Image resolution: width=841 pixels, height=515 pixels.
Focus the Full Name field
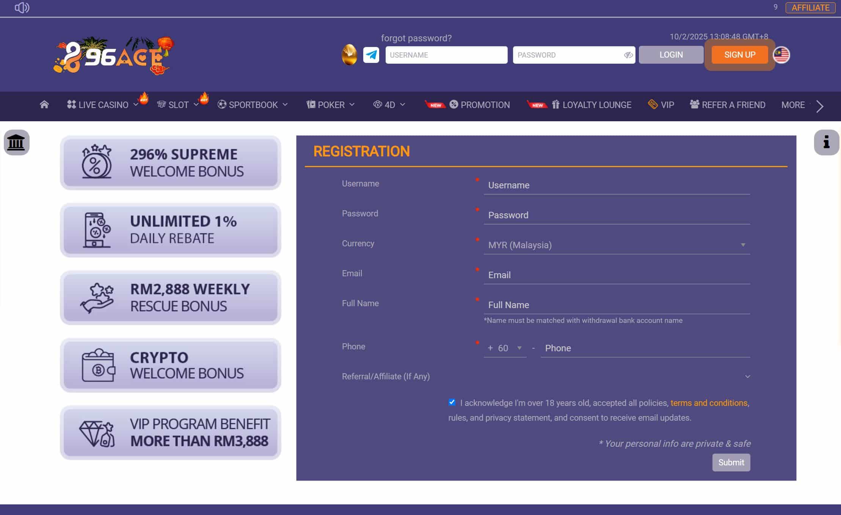pos(617,305)
